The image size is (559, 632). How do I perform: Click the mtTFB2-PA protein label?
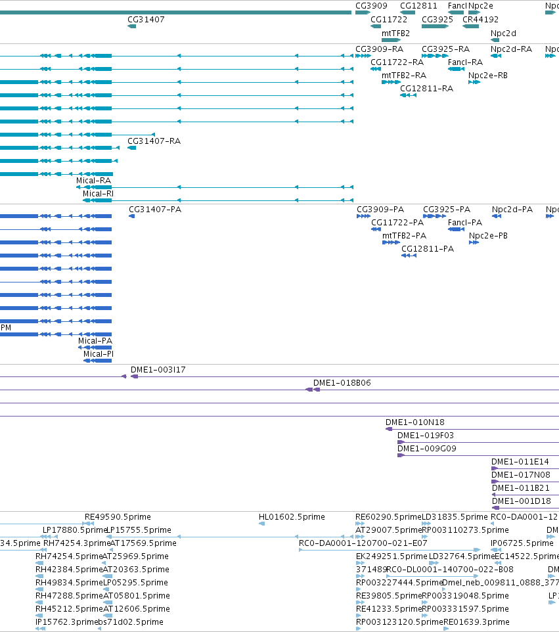[404, 235]
